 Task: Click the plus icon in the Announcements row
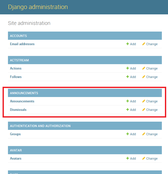[127, 101]
